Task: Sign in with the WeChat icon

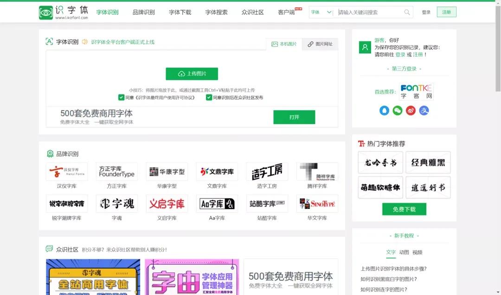Action: (397, 111)
